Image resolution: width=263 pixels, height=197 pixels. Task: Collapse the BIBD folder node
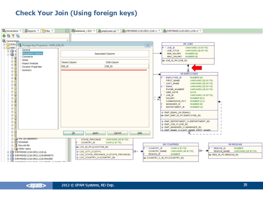coord(4,48)
